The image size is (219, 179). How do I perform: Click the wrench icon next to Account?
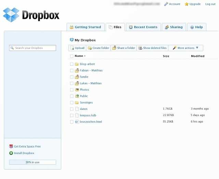click(166, 4)
